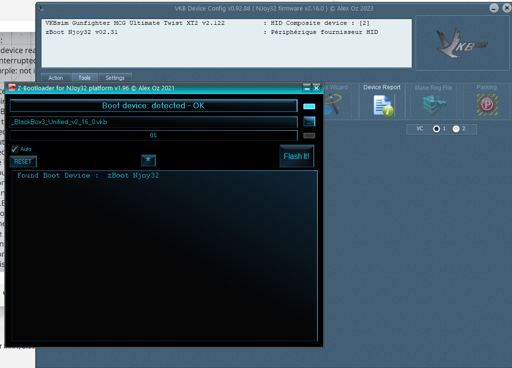Screen dimensions: 512x368
Task: Click the firmware file path field
Action: pos(153,122)
